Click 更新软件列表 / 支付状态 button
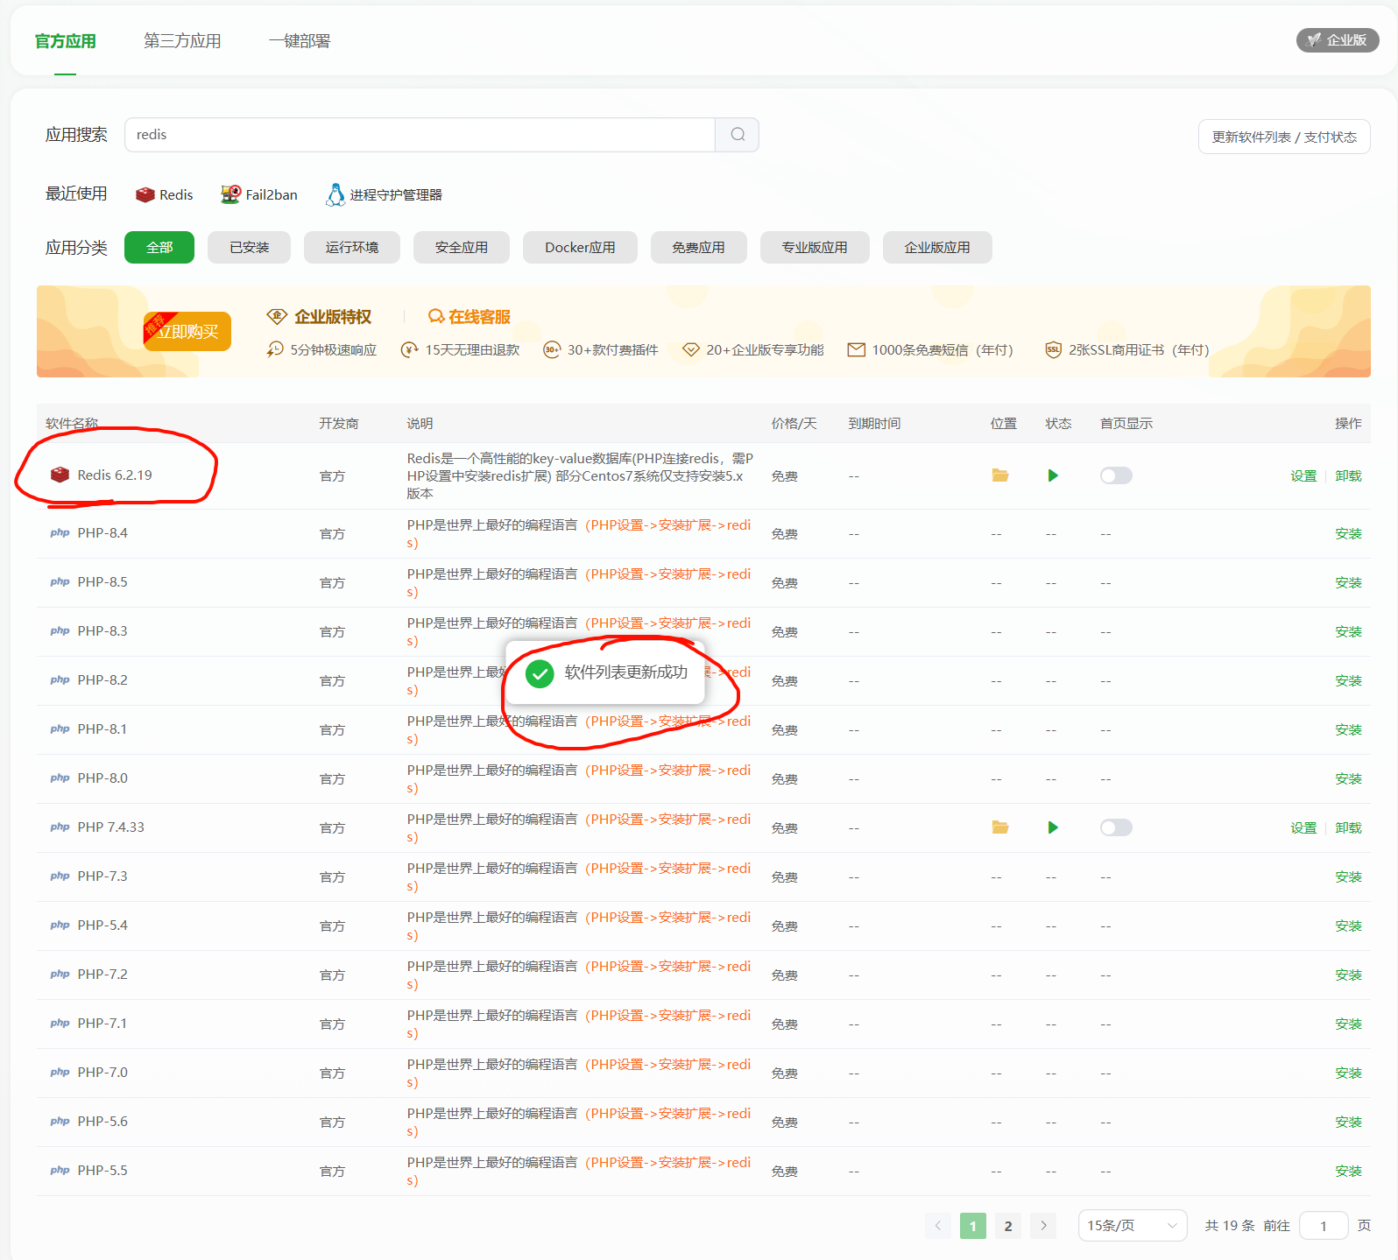 coord(1283,137)
